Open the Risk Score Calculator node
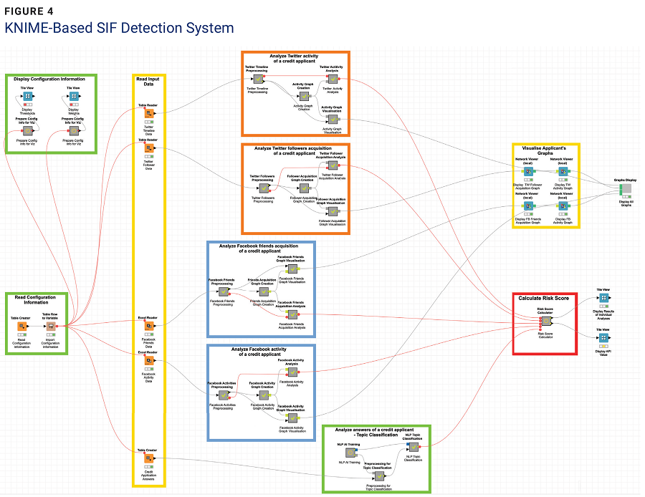The image size is (645, 497). 546,321
